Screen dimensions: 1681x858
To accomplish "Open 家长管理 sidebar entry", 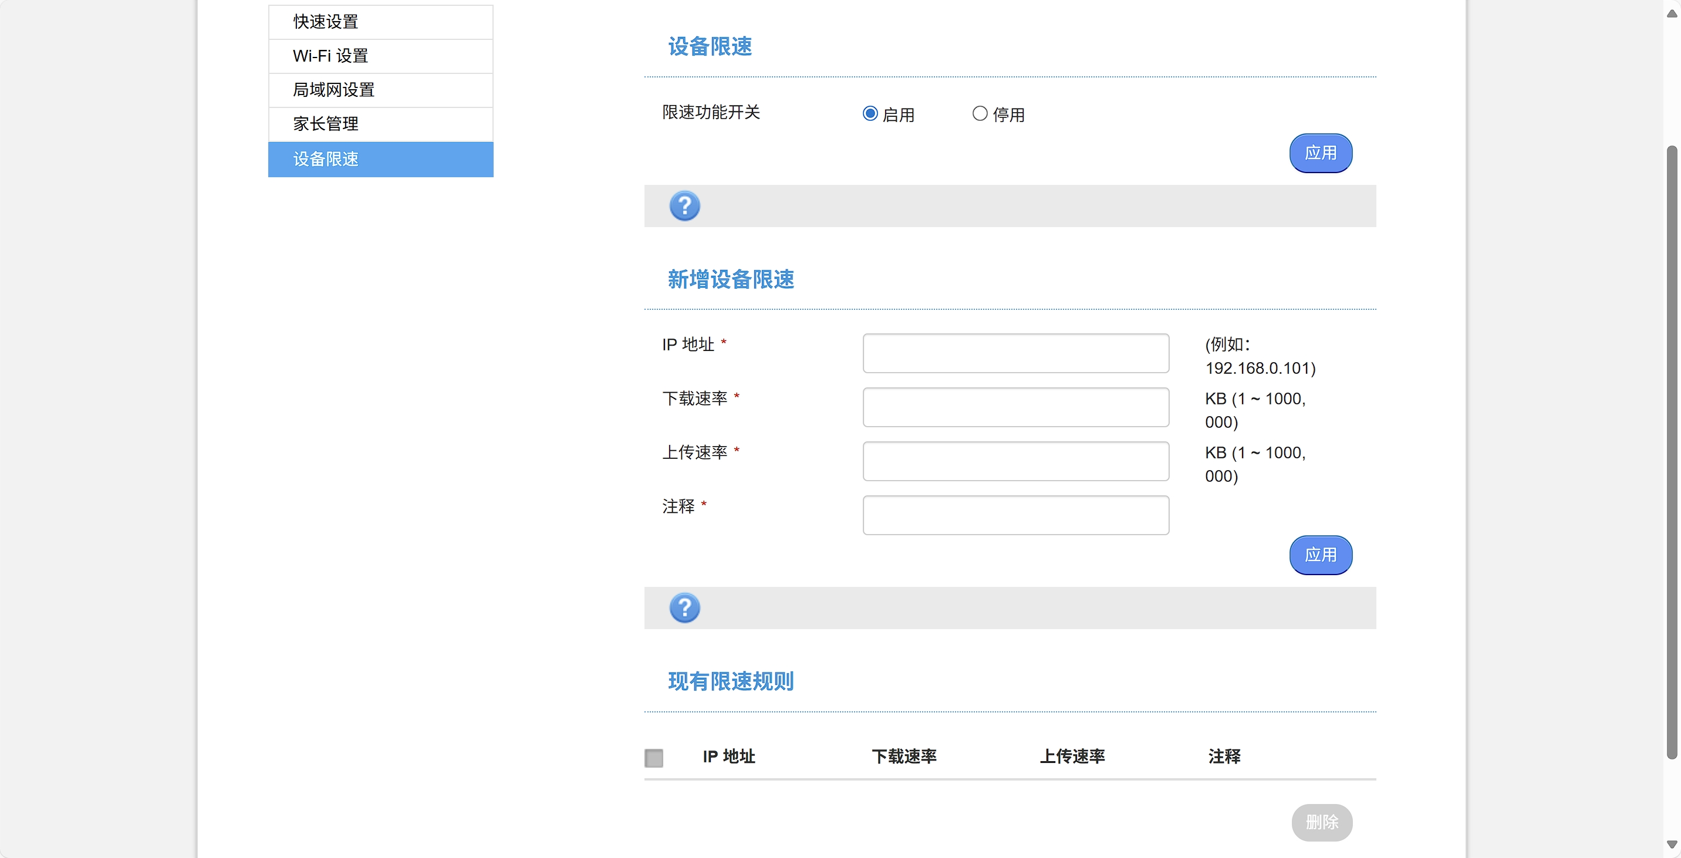I will pos(380,124).
